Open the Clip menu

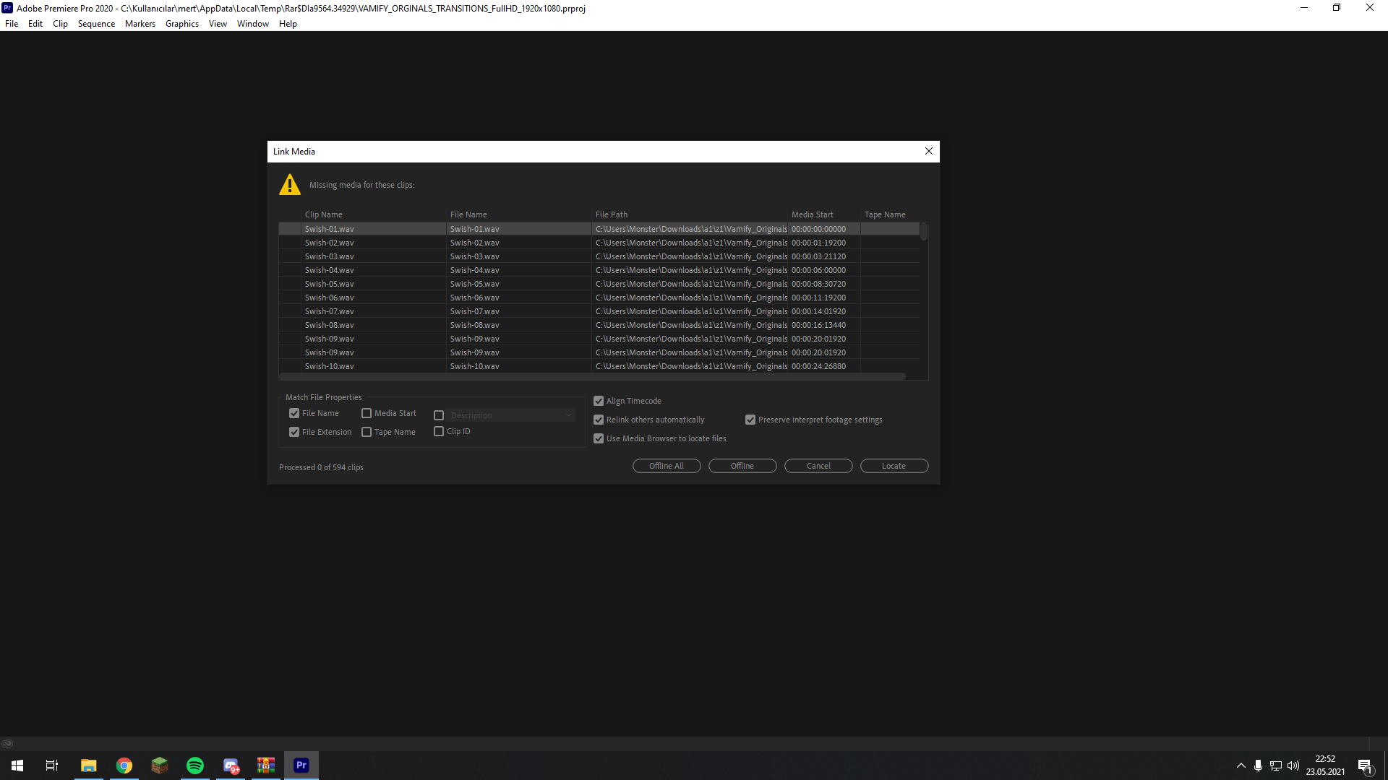click(60, 24)
